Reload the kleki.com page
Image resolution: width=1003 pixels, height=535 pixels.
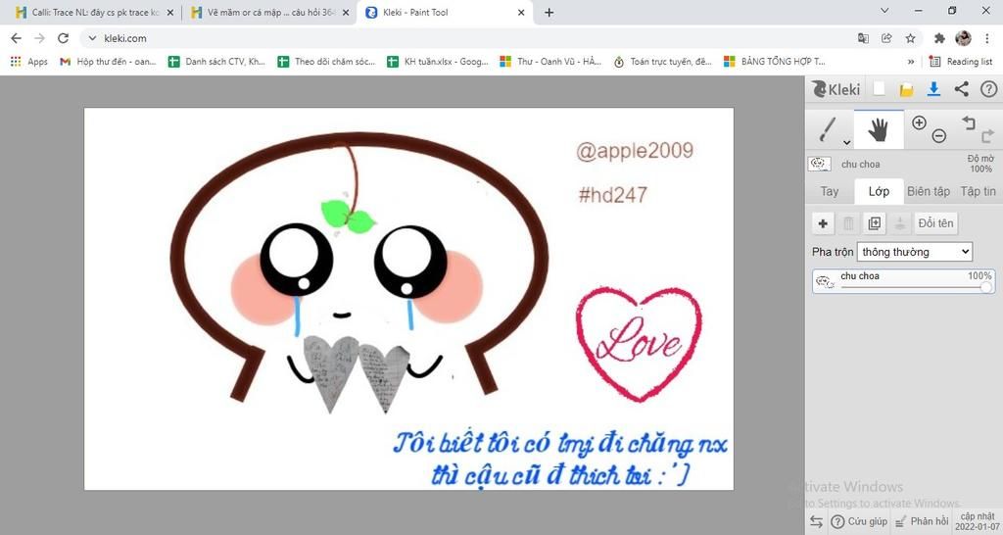[x=63, y=38]
